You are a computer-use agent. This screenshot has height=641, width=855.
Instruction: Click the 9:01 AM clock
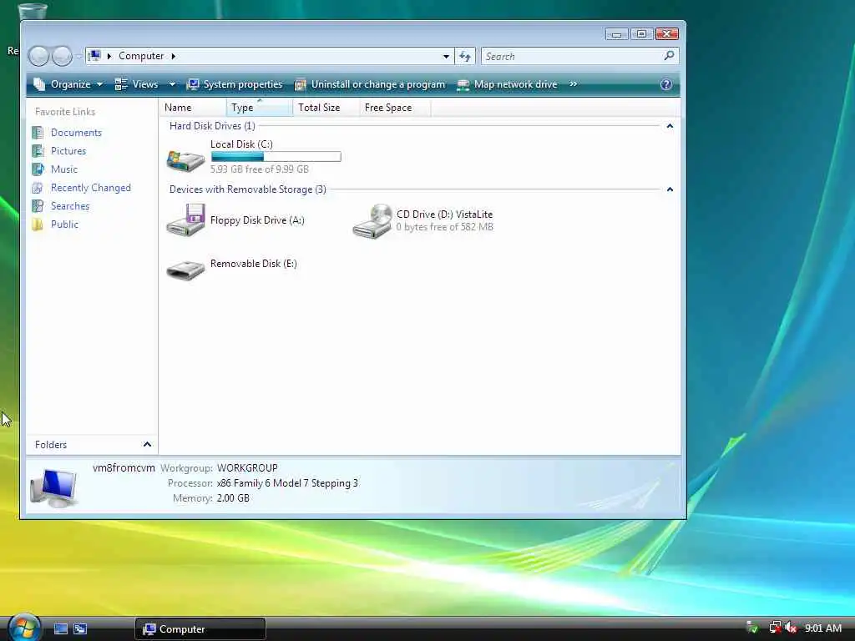point(823,628)
